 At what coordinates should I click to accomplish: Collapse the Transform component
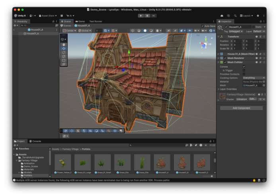(219, 37)
